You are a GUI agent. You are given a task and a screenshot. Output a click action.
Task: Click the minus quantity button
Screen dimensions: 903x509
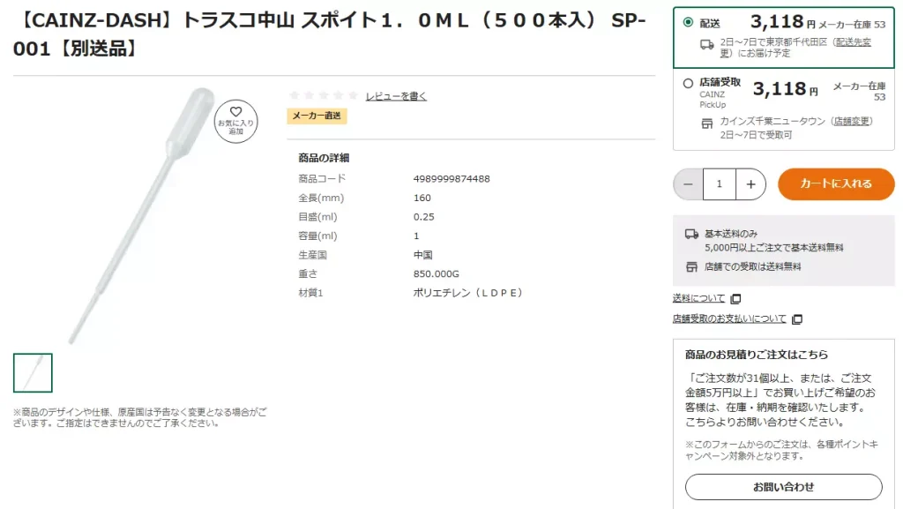688,184
